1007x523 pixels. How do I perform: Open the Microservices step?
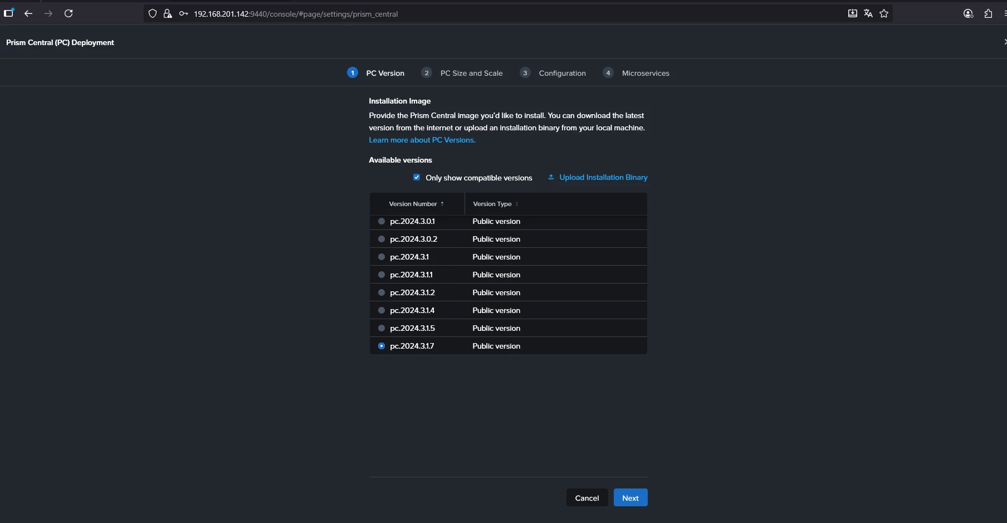pos(646,73)
